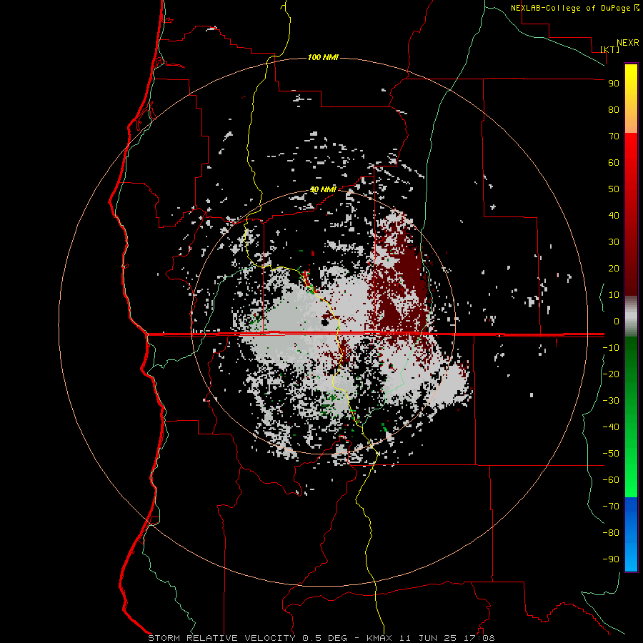Click the 80 value on velocity scale
Image resolution: width=643 pixels, height=643 pixels.
pyautogui.click(x=614, y=110)
